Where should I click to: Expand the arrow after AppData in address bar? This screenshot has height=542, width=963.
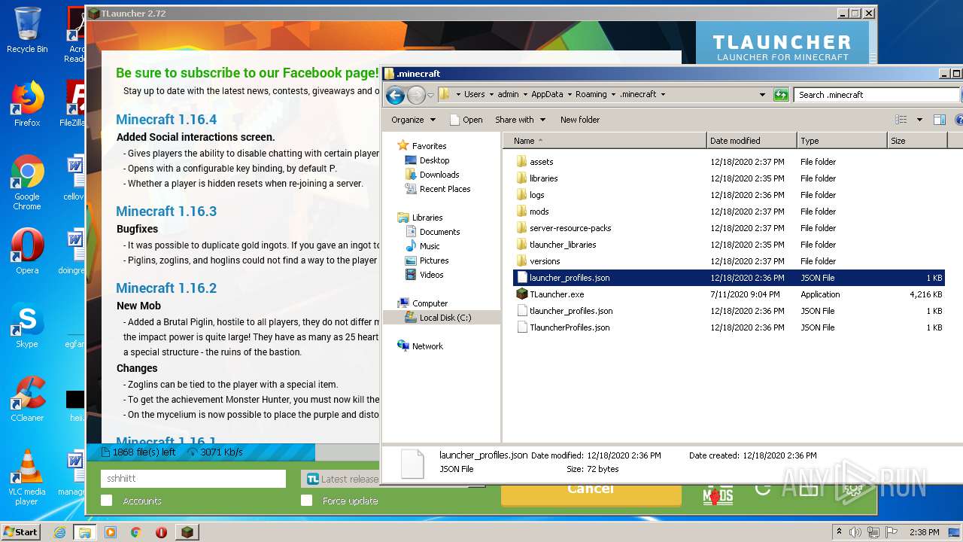[x=569, y=95]
